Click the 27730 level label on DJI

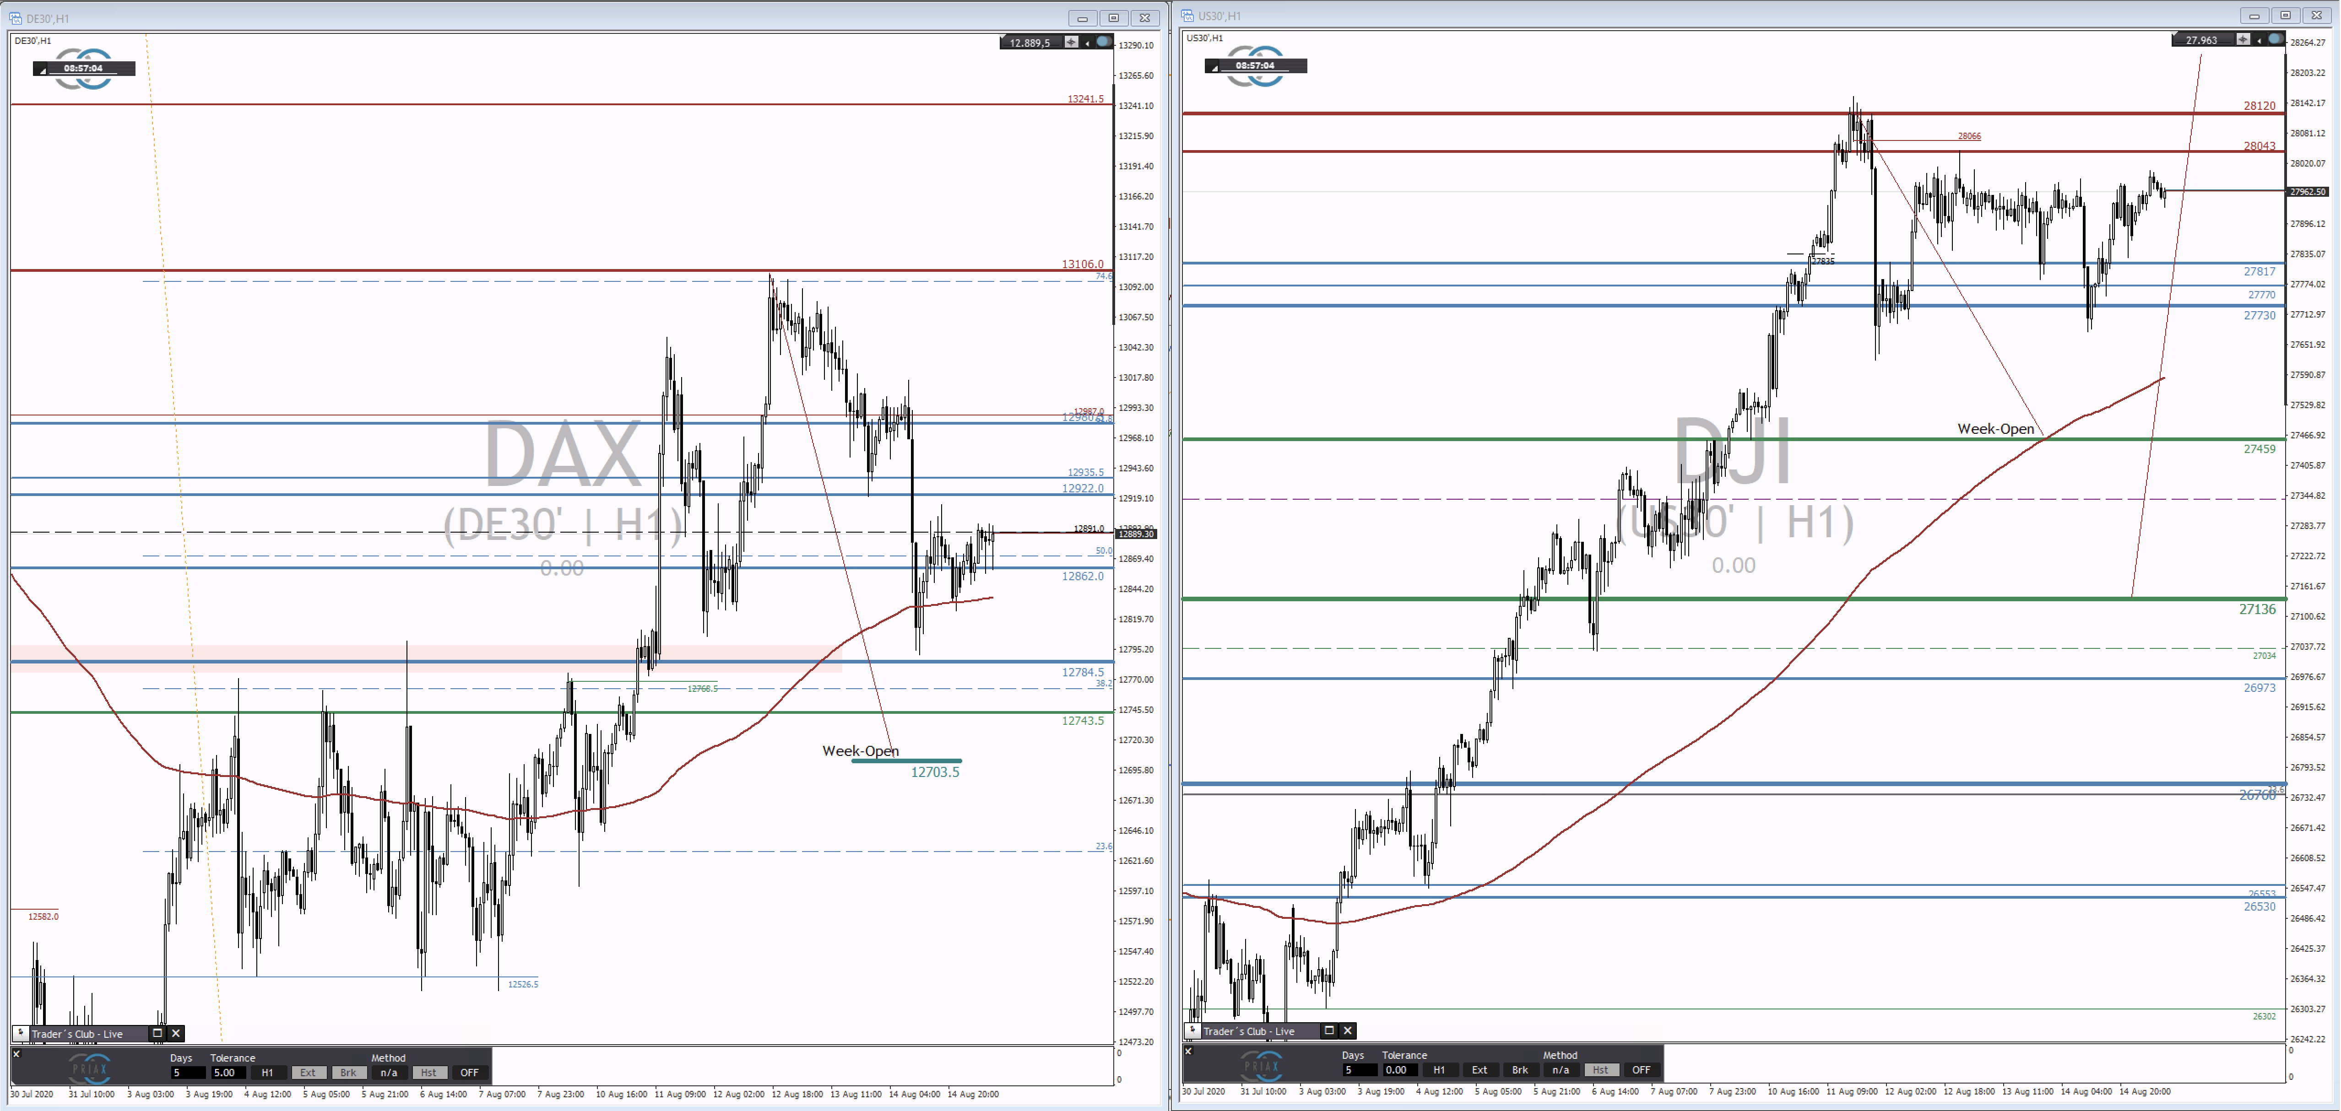2260,316
